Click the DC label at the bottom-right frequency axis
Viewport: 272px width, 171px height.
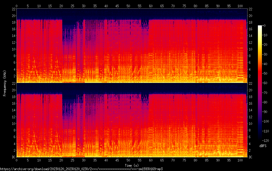[250, 157]
